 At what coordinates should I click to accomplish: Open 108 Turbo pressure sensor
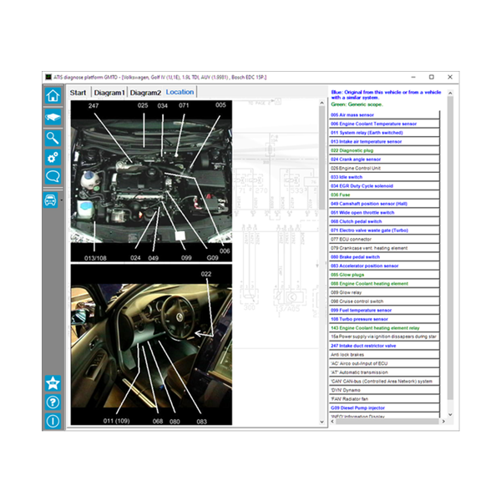click(x=384, y=319)
